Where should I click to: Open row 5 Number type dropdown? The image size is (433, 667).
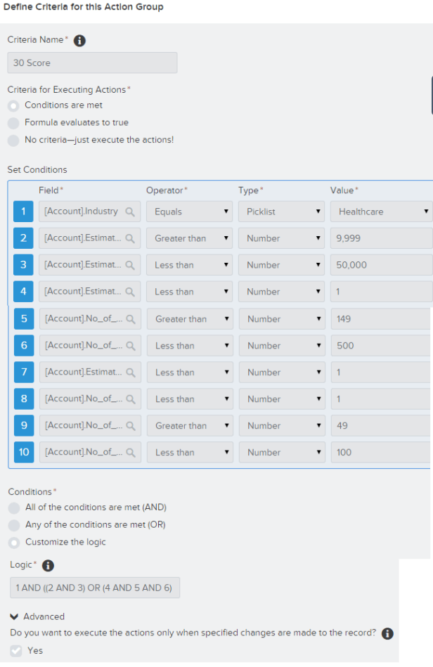[282, 319]
